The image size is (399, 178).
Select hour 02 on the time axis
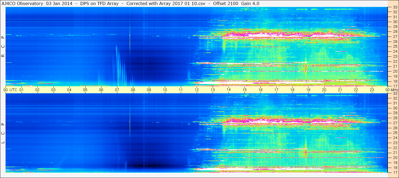[37, 90]
